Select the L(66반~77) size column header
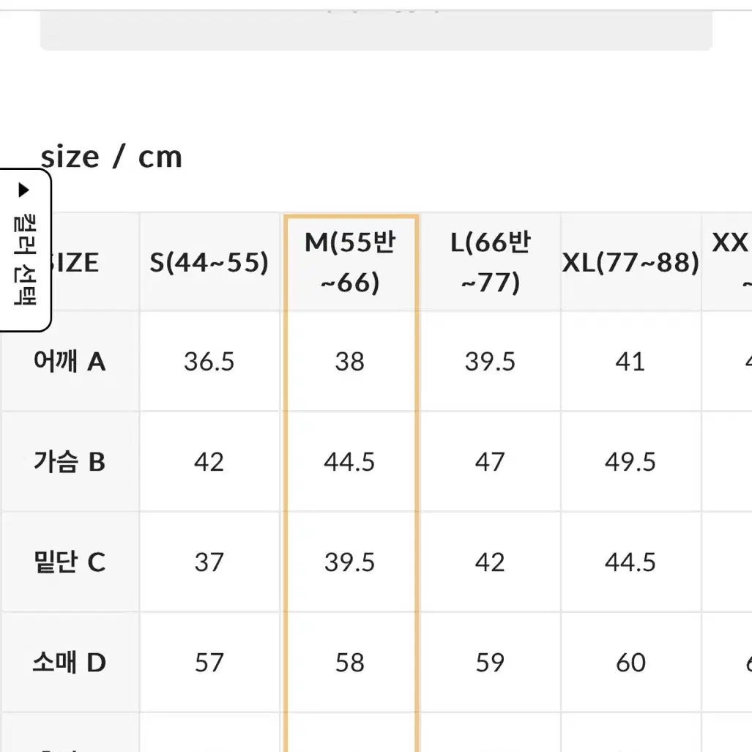 (490, 262)
